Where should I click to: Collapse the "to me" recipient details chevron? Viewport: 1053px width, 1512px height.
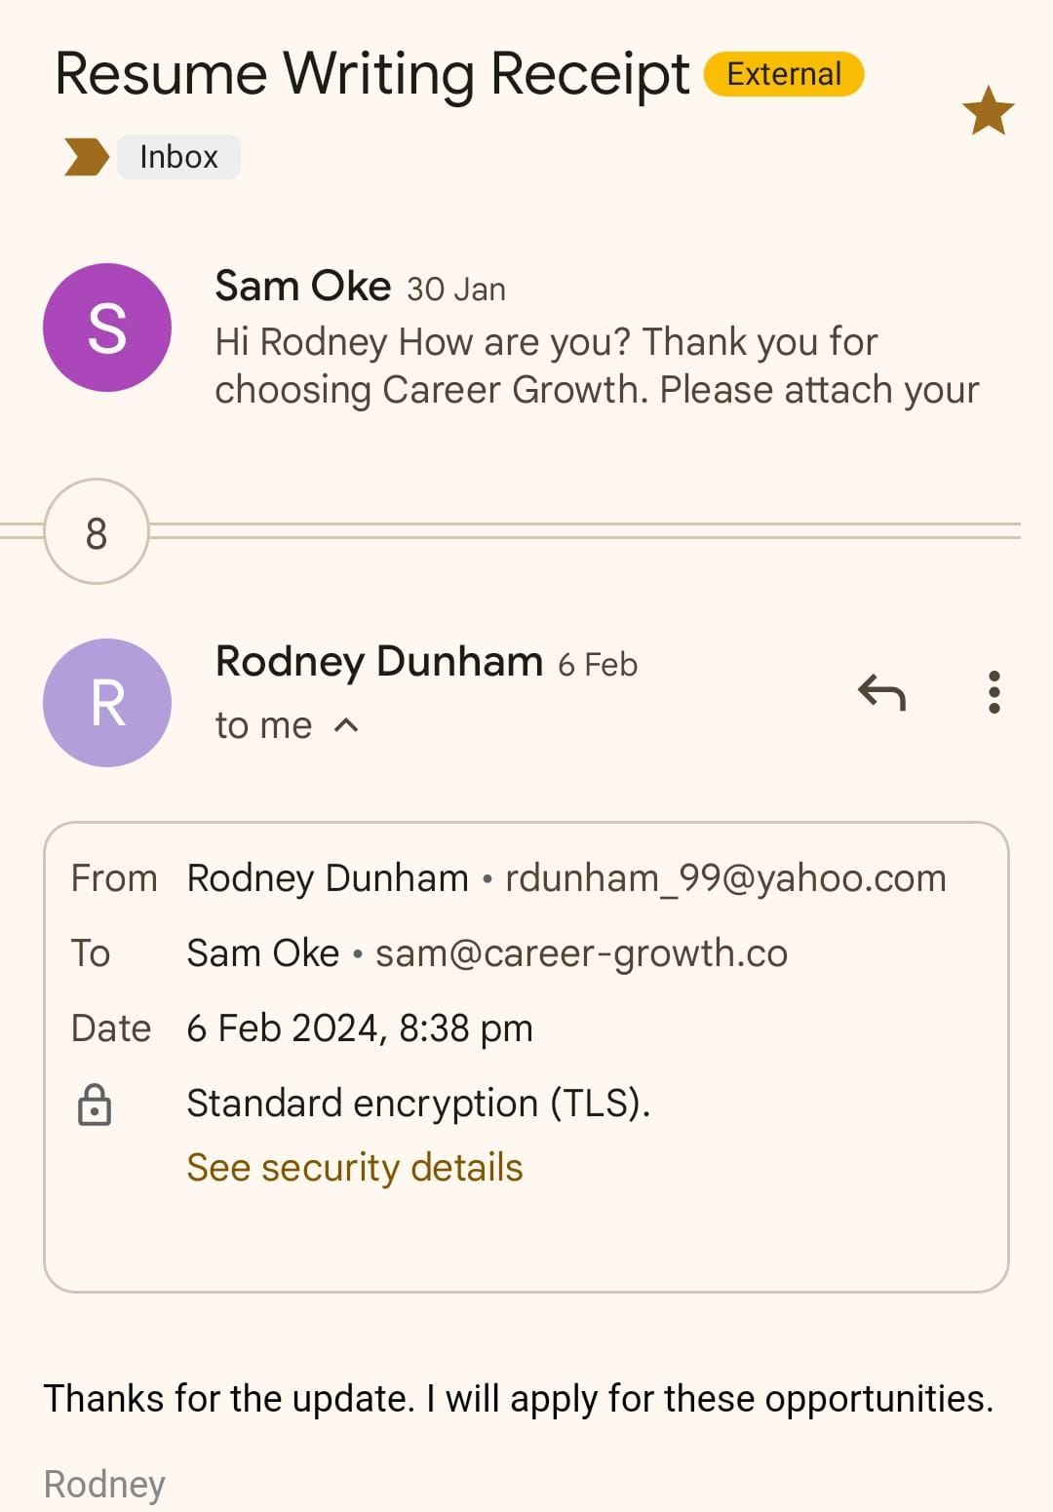pyautogui.click(x=346, y=725)
